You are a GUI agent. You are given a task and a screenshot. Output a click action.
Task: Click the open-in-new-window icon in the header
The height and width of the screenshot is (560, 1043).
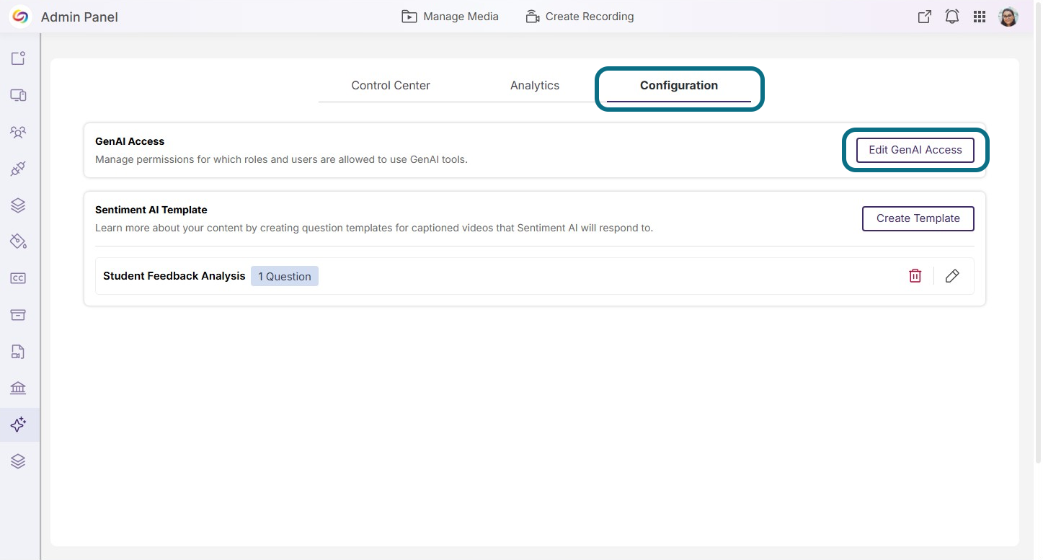(924, 17)
